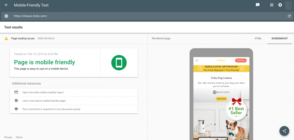The image size is (294, 140).
Task: Open VIEW DETAILS for page loading issues
Action: point(46,39)
